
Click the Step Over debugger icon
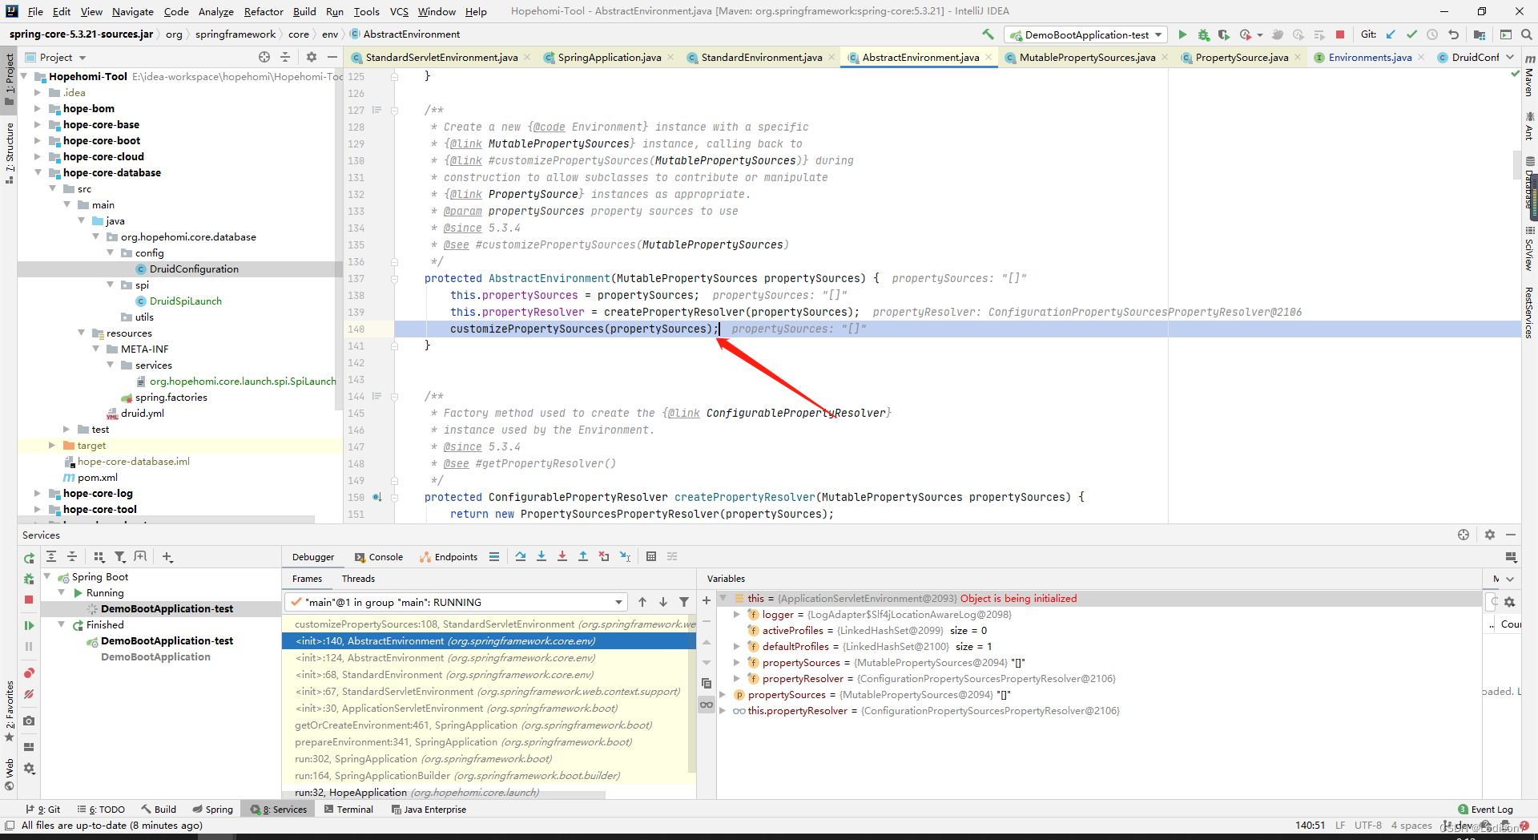521,556
